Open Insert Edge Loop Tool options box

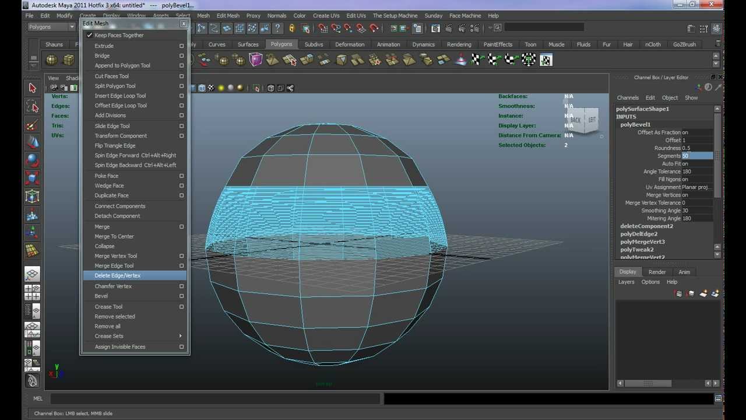pyautogui.click(x=181, y=96)
